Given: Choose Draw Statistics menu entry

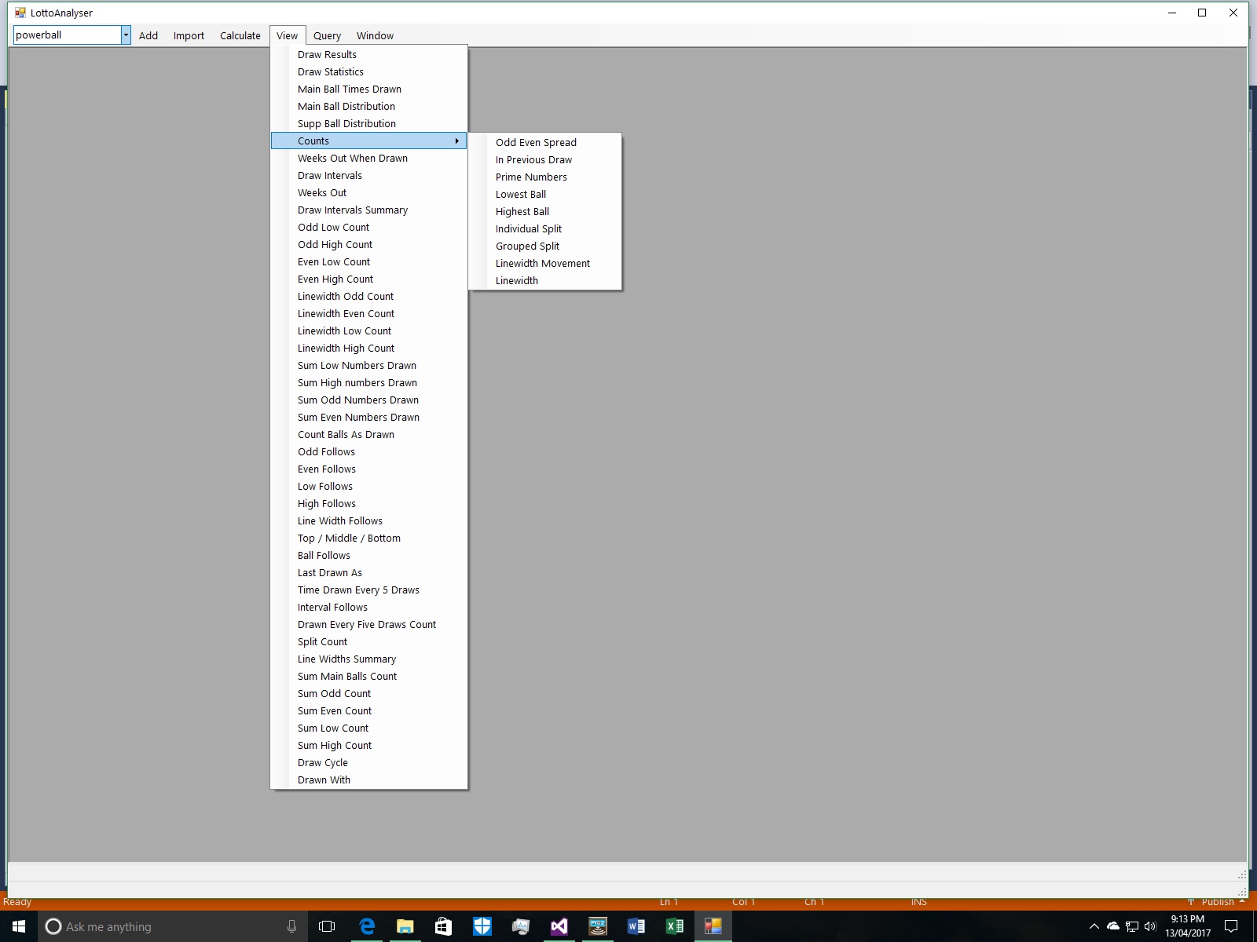Looking at the screenshot, I should (x=368, y=71).
